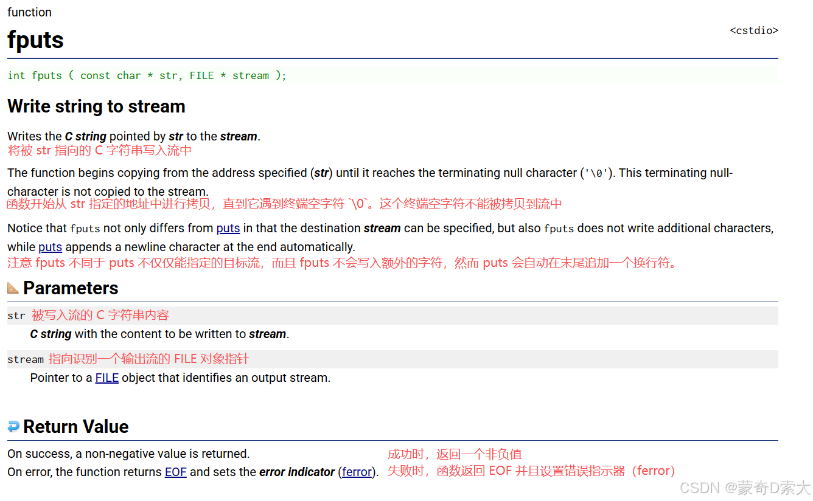This screenshot has height=501, width=813.
Task: Click the red text '成功时，返回一个非负值'
Action: pyautogui.click(x=455, y=454)
